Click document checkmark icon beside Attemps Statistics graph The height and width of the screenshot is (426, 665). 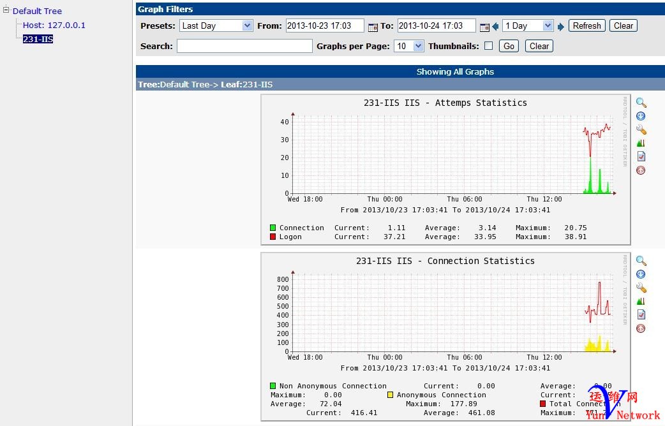click(641, 156)
